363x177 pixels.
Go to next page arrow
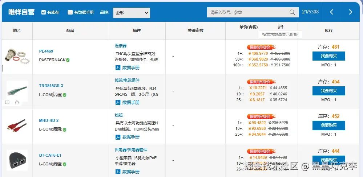[x=350, y=12]
